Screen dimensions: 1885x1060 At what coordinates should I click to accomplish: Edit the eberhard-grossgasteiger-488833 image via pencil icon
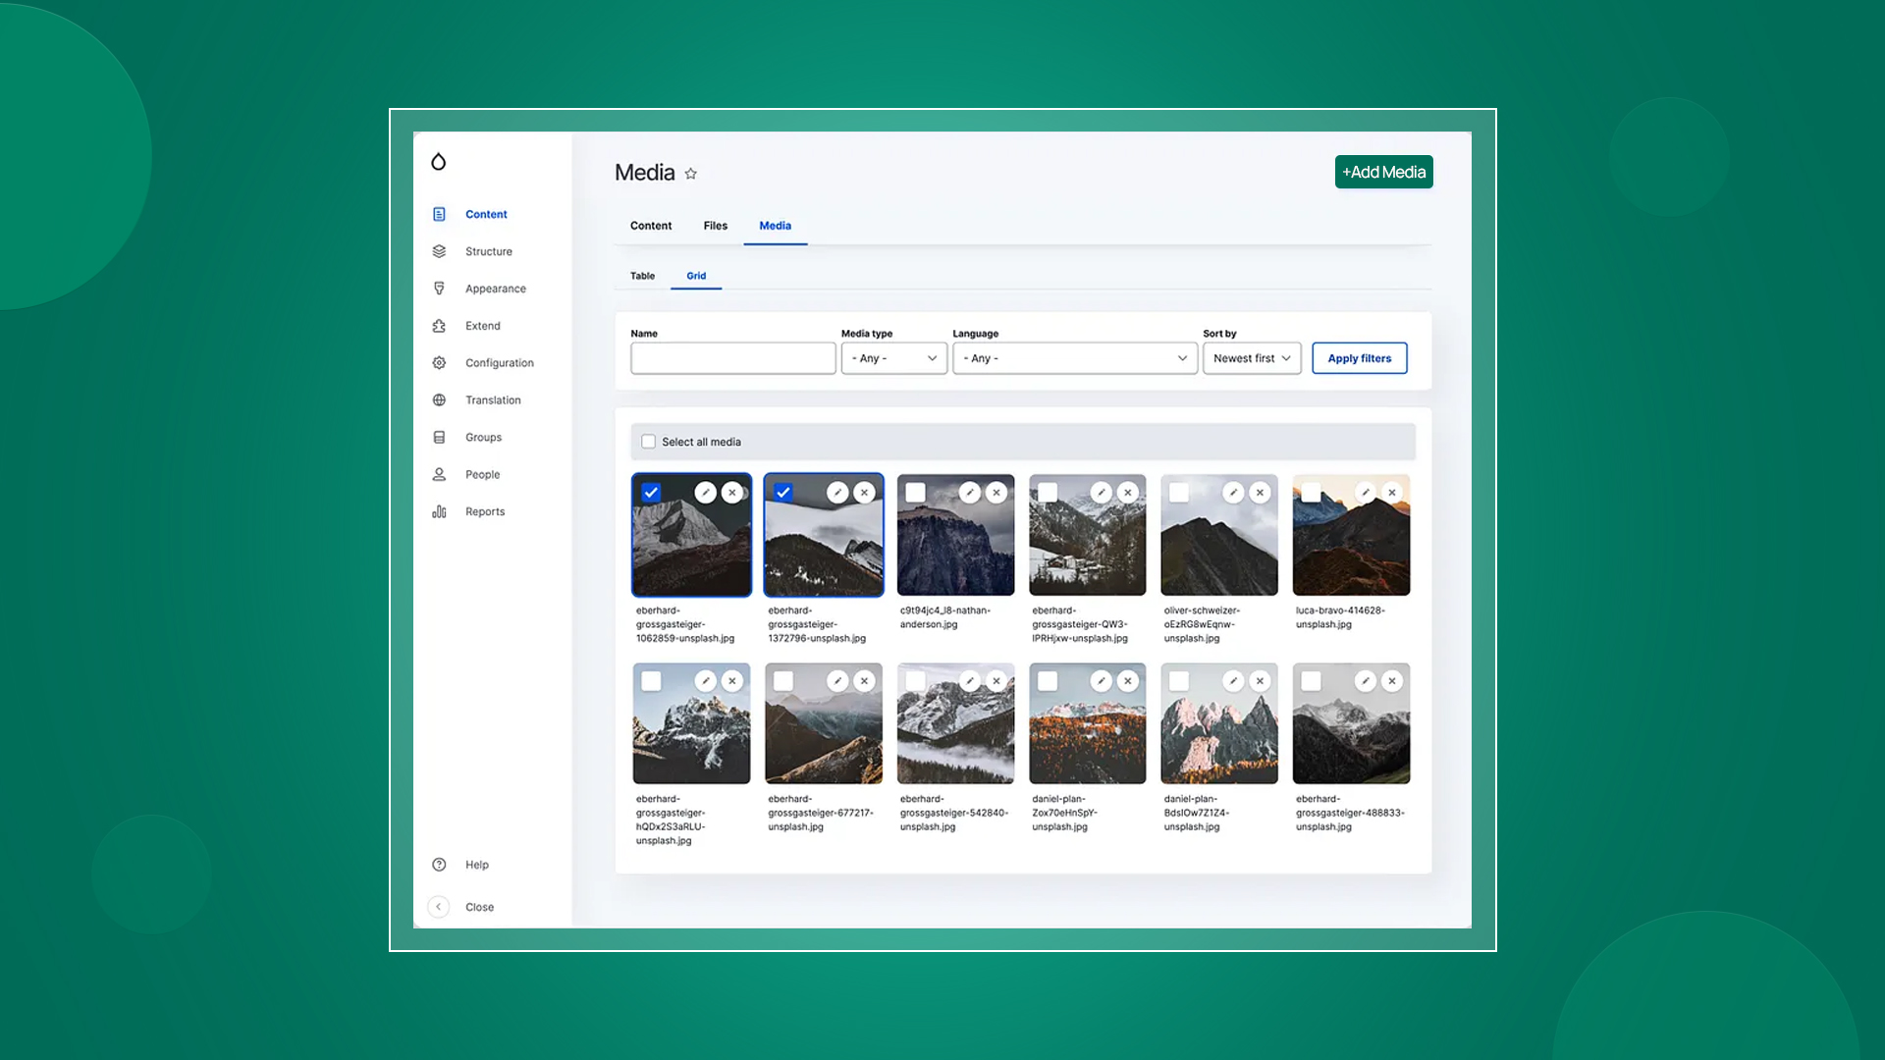point(1366,681)
